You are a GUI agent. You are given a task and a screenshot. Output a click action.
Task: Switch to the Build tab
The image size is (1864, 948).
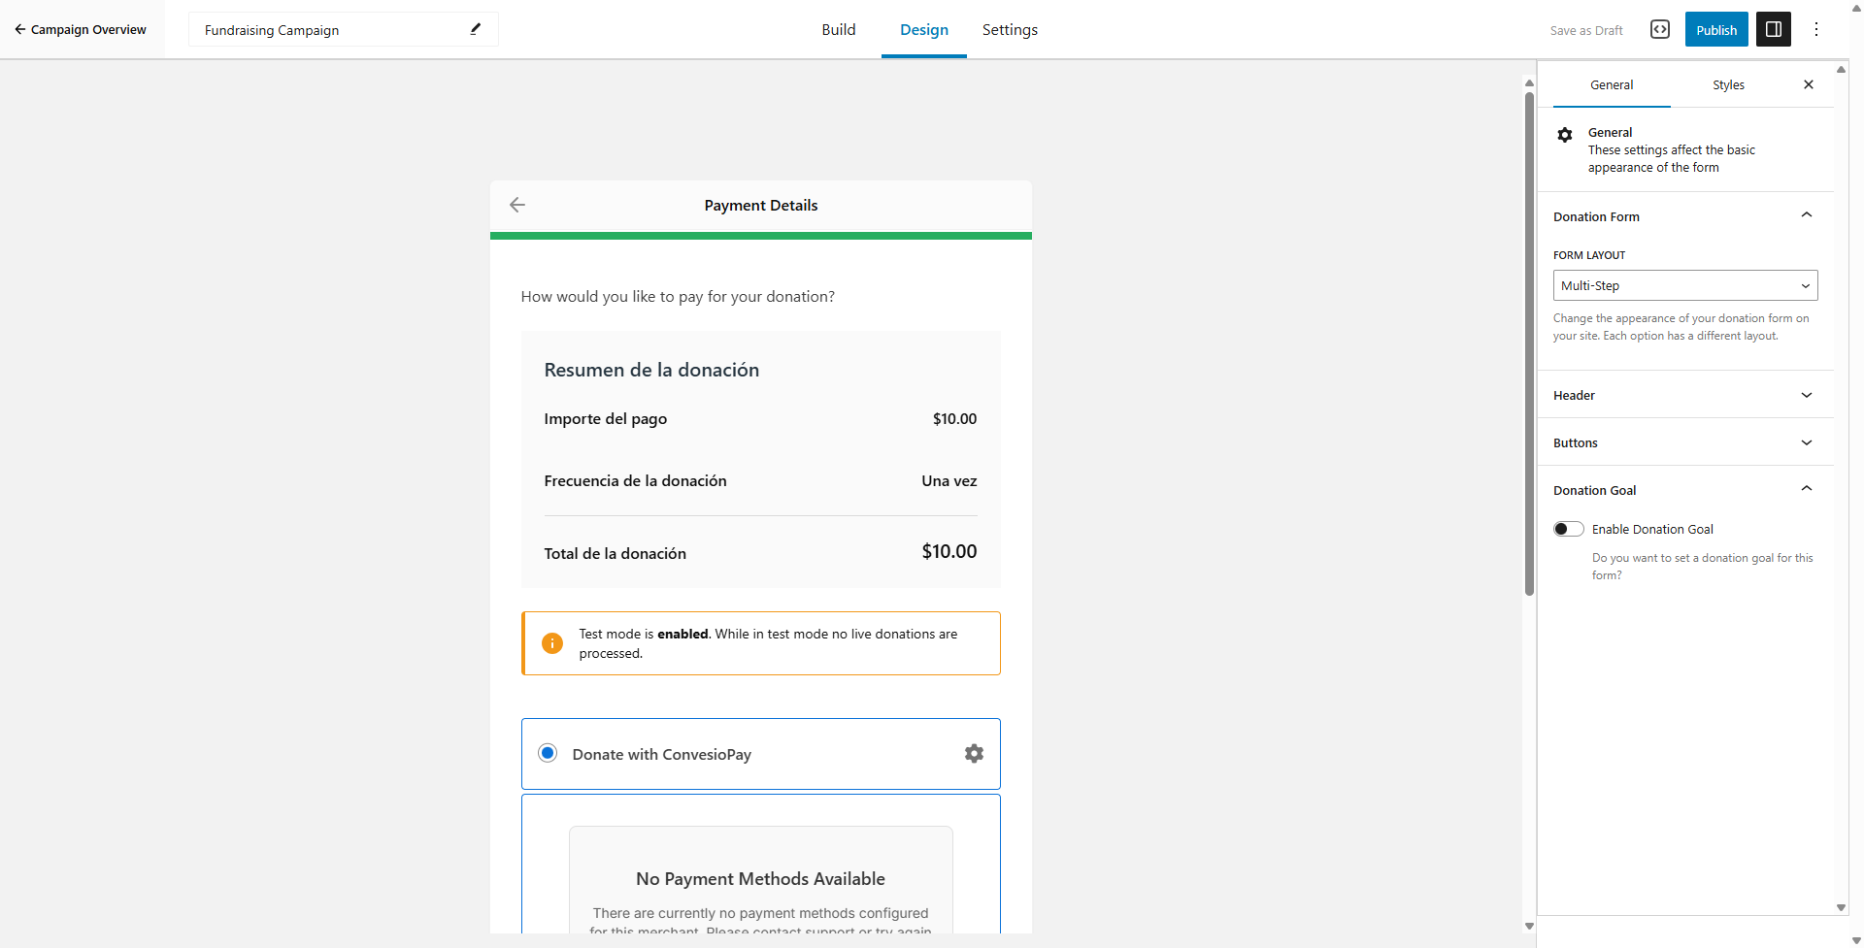838,30
